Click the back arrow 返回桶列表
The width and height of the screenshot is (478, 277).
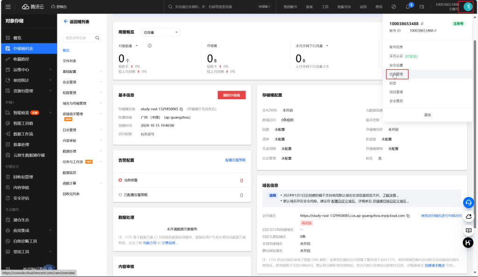(65, 22)
